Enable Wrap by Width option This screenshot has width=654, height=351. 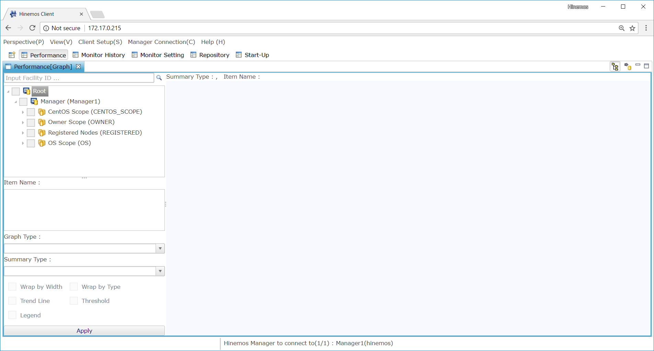(x=12, y=287)
